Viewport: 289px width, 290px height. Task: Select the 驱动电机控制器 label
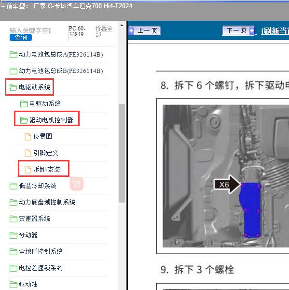coord(51,120)
